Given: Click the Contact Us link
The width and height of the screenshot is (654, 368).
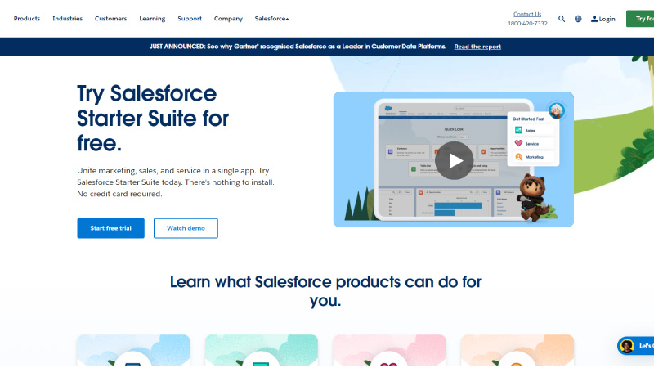Looking at the screenshot, I should pyautogui.click(x=527, y=14).
